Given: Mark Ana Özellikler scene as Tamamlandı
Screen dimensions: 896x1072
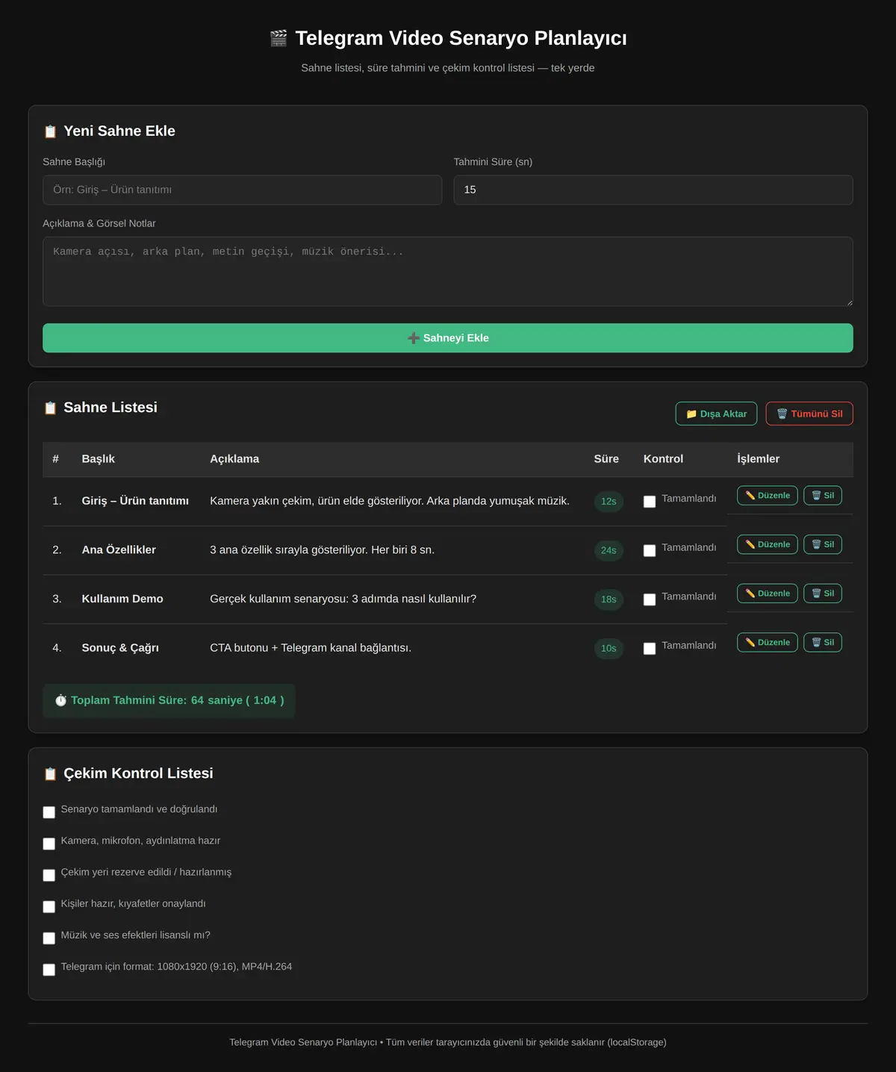Looking at the screenshot, I should [650, 550].
